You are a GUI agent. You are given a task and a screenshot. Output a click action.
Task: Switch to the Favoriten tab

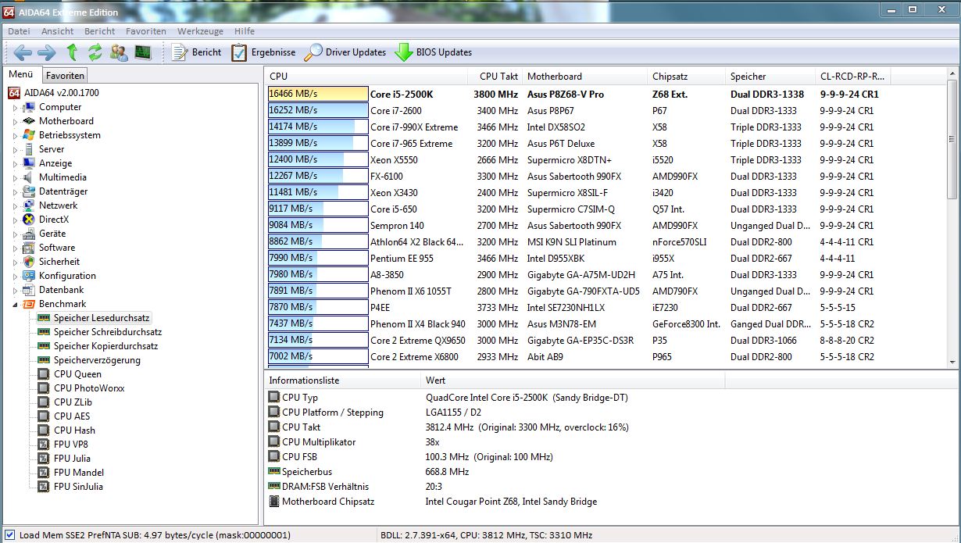[65, 76]
